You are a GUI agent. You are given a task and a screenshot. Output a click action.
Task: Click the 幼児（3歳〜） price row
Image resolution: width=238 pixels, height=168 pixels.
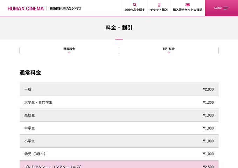coord(119,154)
